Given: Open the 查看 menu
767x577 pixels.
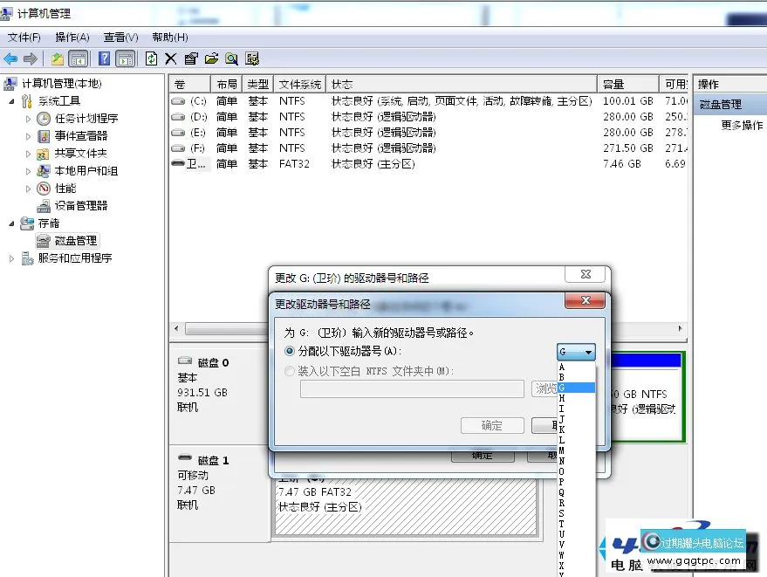Looking at the screenshot, I should coord(119,37).
